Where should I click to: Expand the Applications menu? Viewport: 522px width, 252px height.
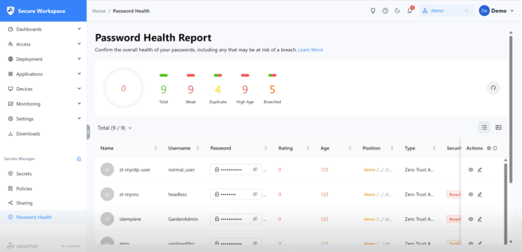[43, 74]
